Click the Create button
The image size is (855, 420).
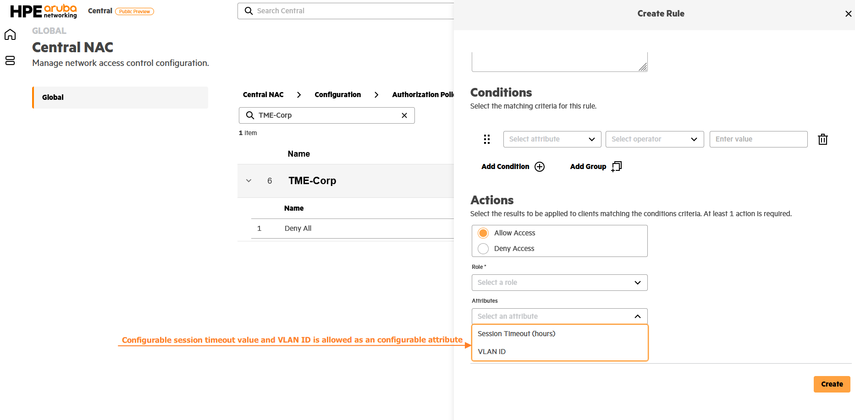[832, 384]
